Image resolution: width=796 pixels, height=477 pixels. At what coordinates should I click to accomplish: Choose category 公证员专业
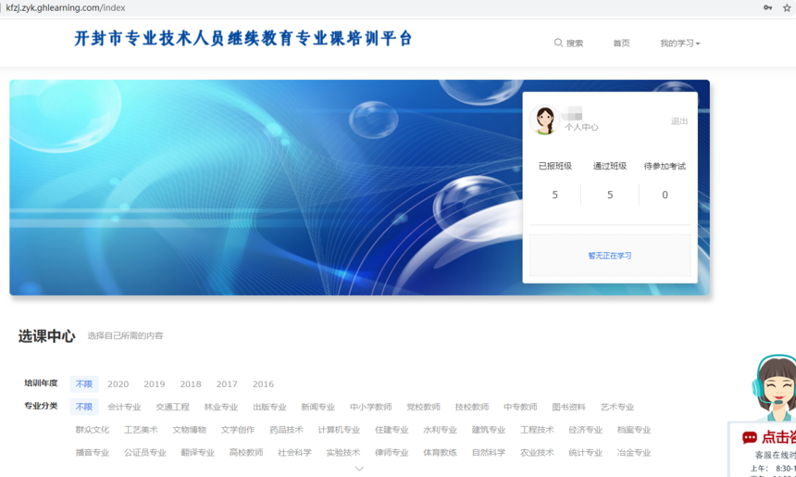click(x=145, y=453)
